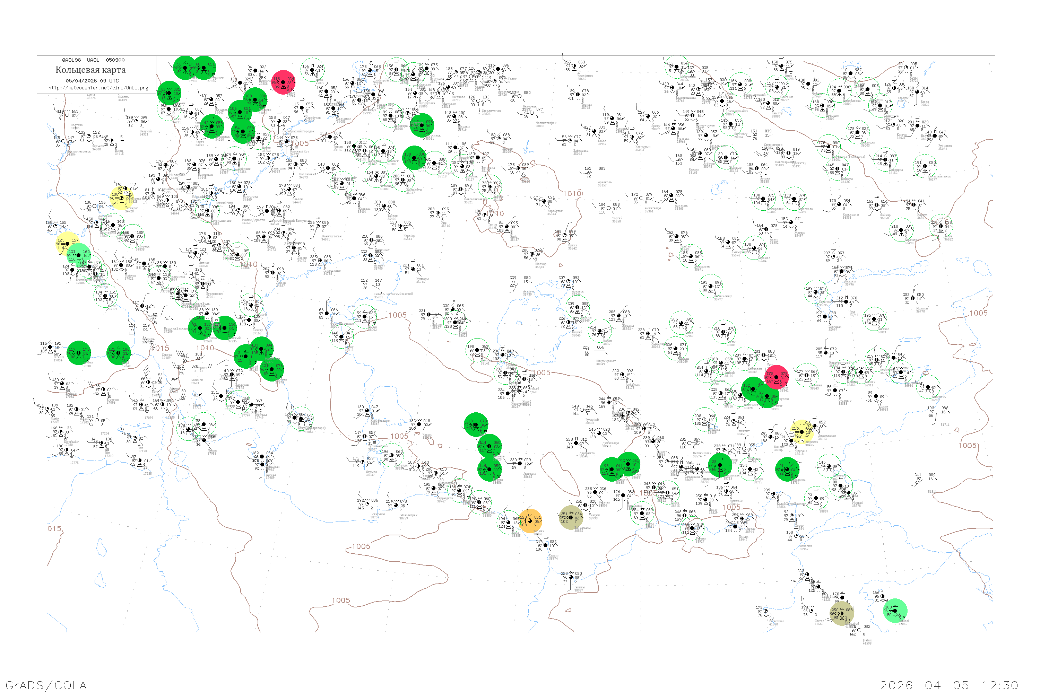Click the Cherat 41565 station label
The width and height of the screenshot is (1040, 693).
pyautogui.click(x=819, y=622)
